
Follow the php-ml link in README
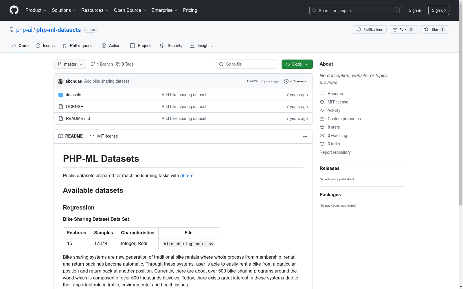click(187, 175)
